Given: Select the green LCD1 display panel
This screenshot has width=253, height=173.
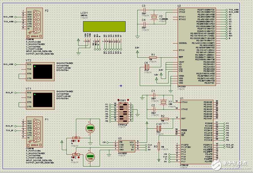Looking at the screenshot, I should [104, 27].
